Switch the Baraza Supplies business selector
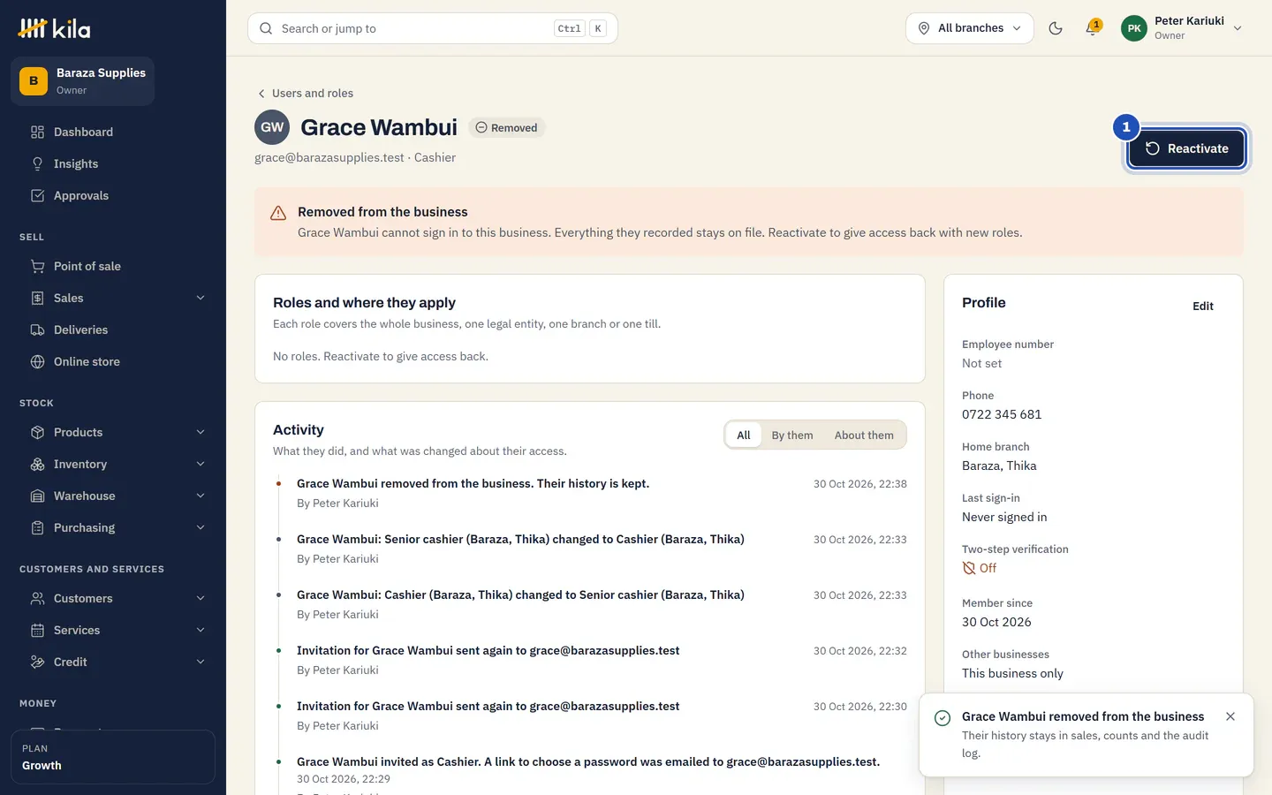Screen dimensions: 1272x795 coord(83,81)
